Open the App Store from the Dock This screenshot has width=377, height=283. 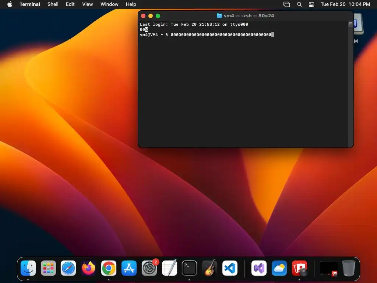click(x=129, y=268)
